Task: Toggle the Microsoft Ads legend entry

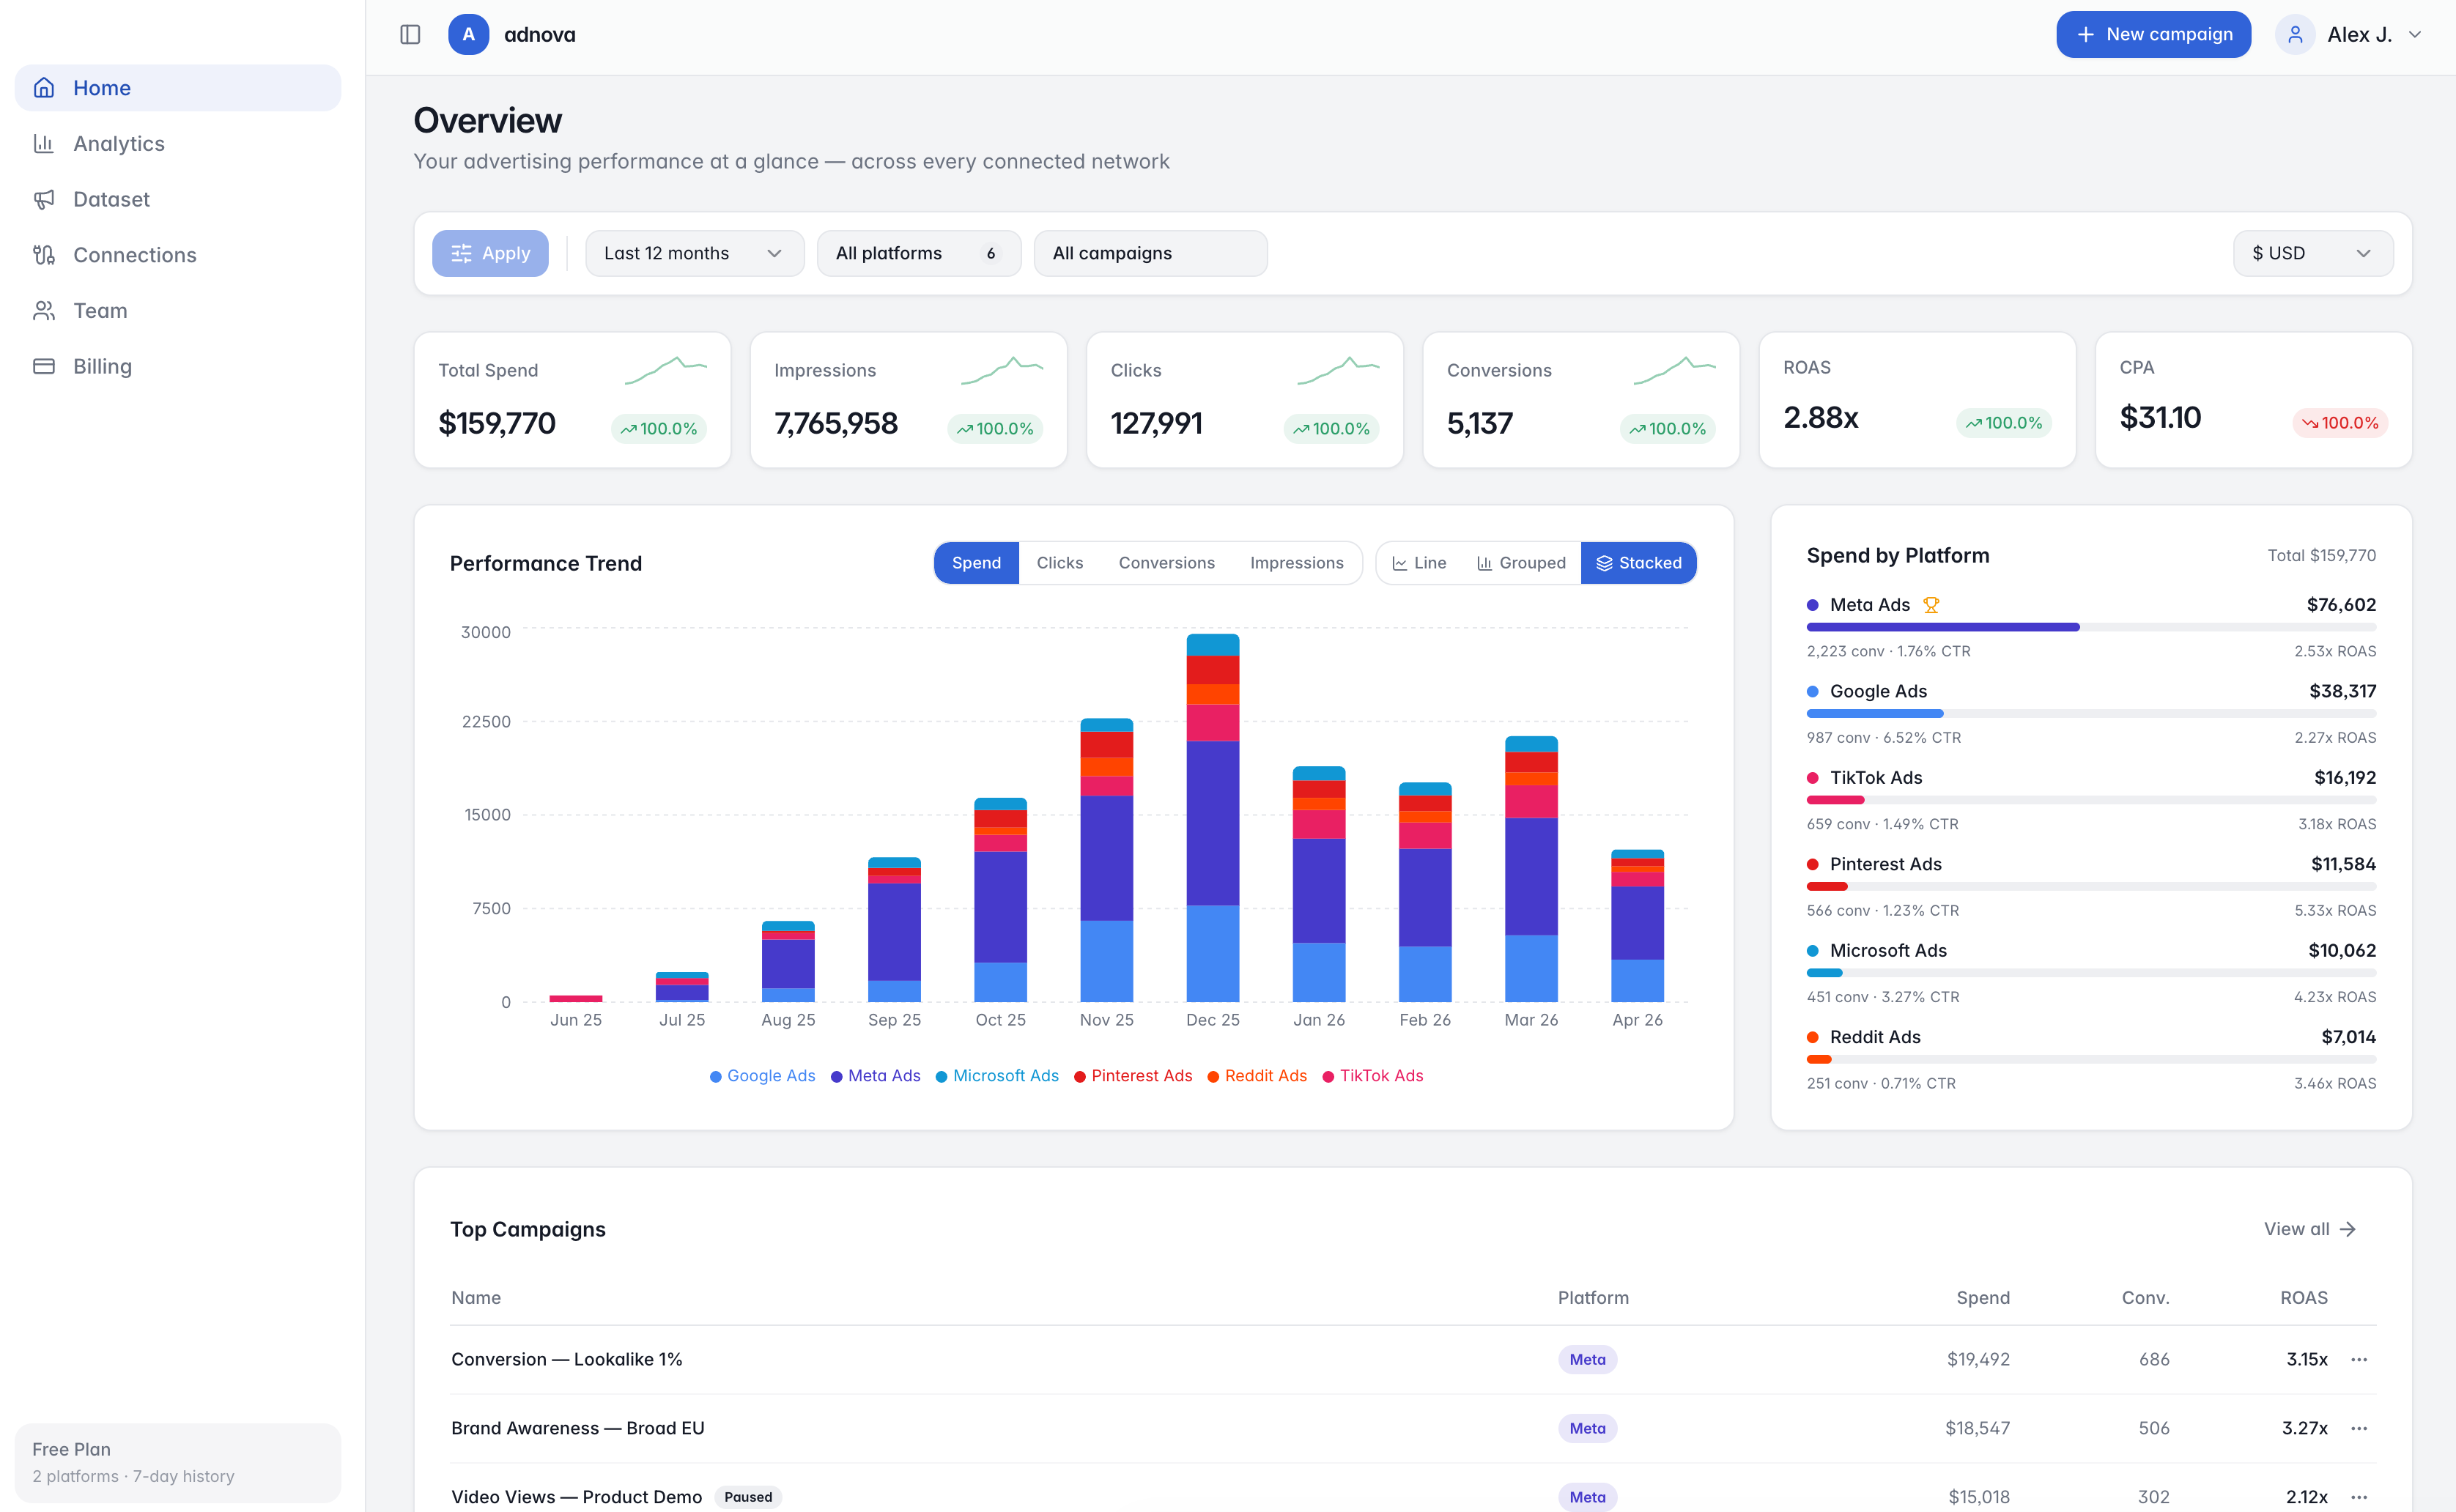Action: (997, 1076)
